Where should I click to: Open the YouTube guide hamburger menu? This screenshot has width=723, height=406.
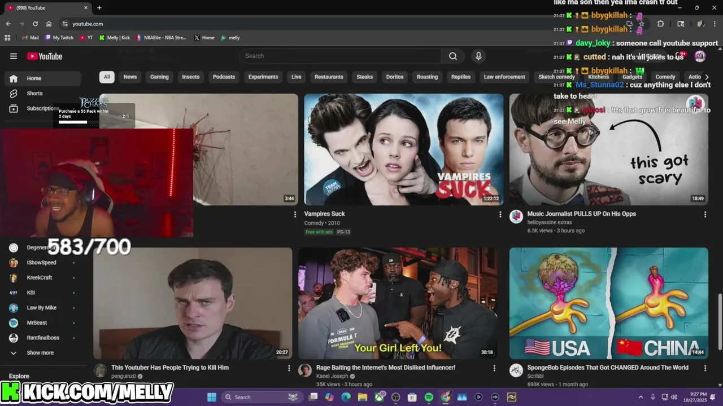14,56
